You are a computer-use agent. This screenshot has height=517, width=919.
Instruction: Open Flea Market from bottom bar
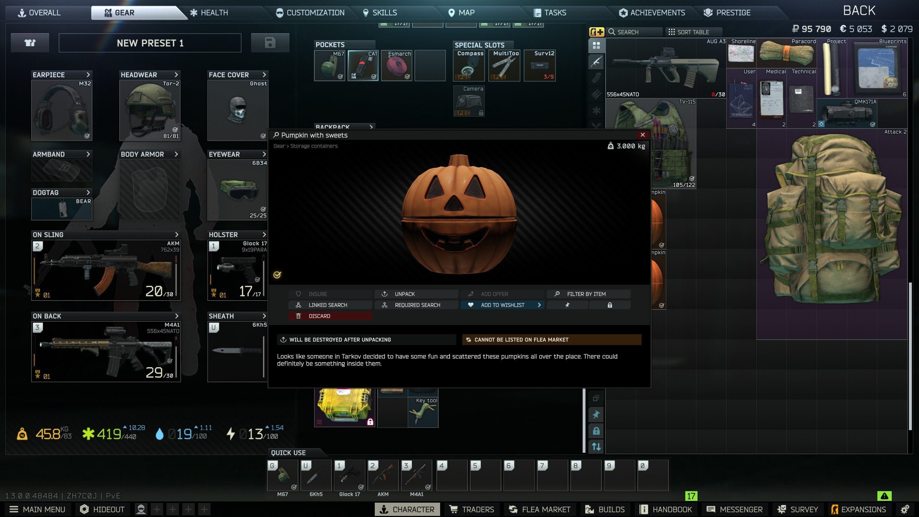540,509
